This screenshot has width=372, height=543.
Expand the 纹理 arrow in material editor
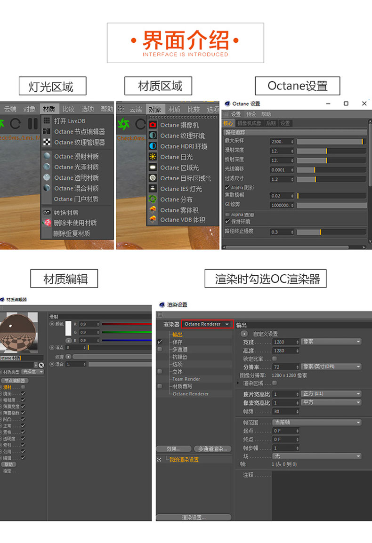tap(68, 356)
